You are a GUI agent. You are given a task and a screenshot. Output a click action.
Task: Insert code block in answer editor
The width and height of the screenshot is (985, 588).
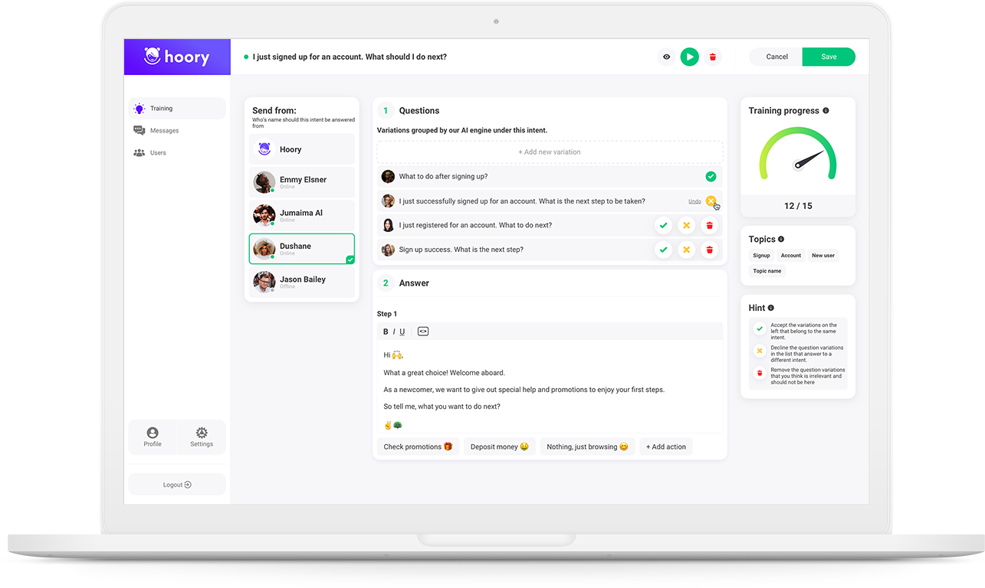pos(422,332)
